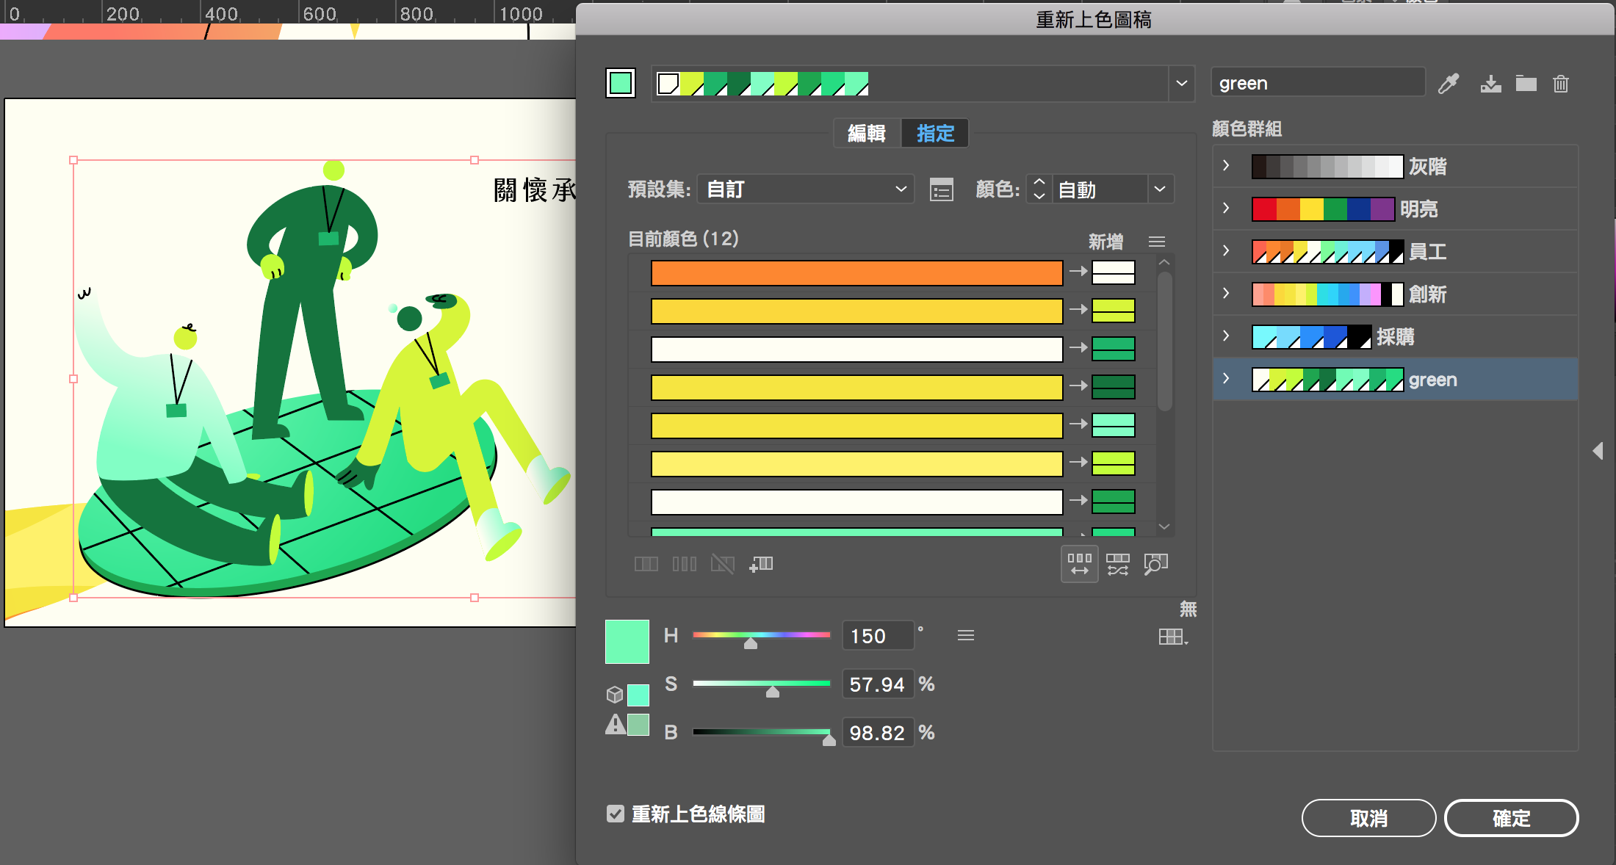Expand the 創新 color group
This screenshot has width=1616, height=865.
point(1226,294)
